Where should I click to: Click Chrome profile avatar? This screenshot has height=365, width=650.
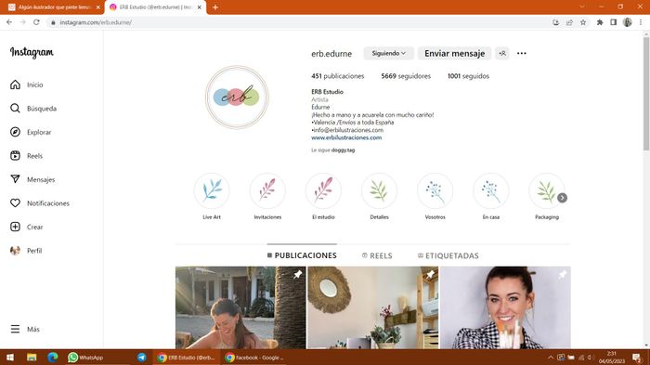[x=627, y=22]
